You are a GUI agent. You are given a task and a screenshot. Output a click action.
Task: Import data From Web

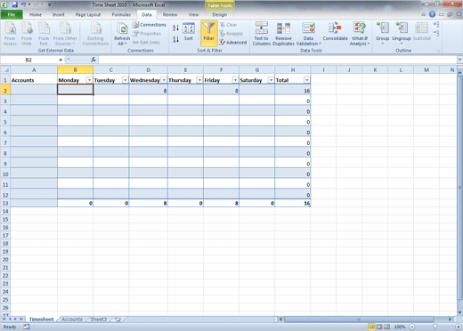[x=27, y=34]
